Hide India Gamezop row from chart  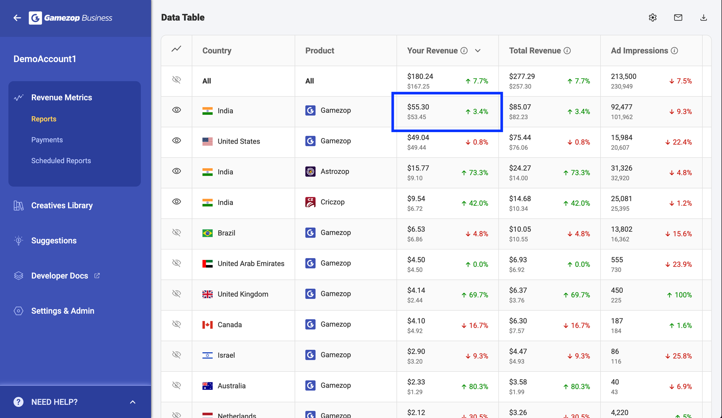tap(176, 110)
